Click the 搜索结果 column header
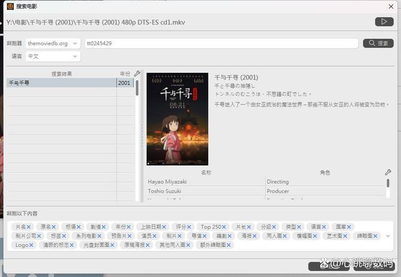This screenshot has height=277, width=401. (61, 74)
